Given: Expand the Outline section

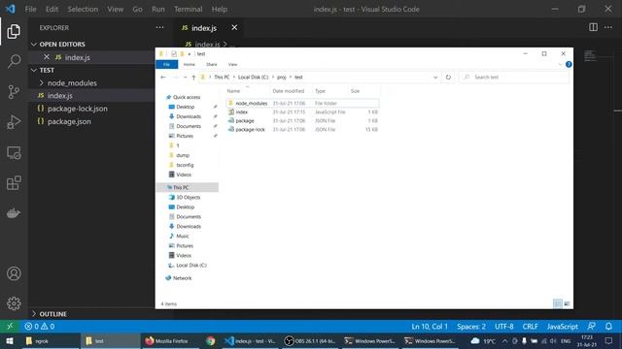Looking at the screenshot, I should 34,314.
